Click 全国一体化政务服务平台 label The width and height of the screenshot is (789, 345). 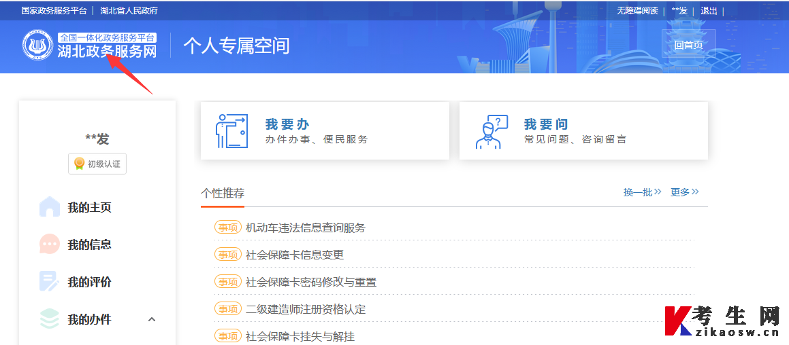(107, 37)
